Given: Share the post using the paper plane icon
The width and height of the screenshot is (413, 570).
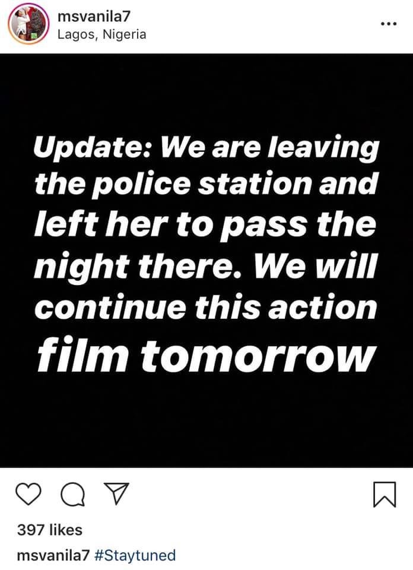Looking at the screenshot, I should pyautogui.click(x=116, y=493).
